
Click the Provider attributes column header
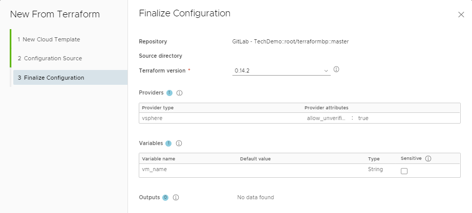tap(326, 108)
